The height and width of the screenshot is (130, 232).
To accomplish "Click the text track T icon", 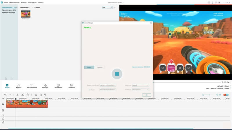I will pyautogui.click(x=3, y=115).
